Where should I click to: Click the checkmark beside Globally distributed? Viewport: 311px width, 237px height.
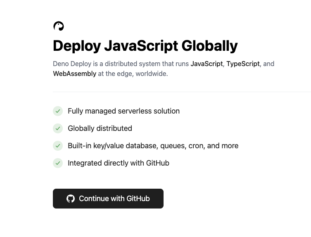[x=58, y=128]
